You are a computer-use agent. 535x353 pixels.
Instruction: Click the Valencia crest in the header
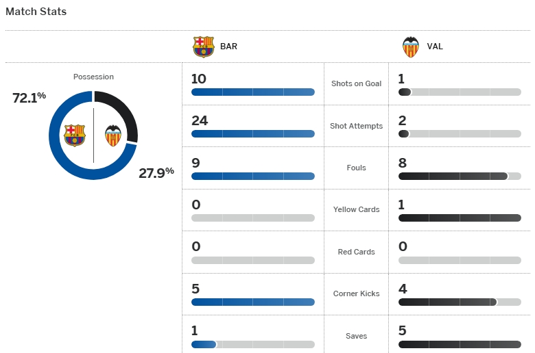click(410, 47)
